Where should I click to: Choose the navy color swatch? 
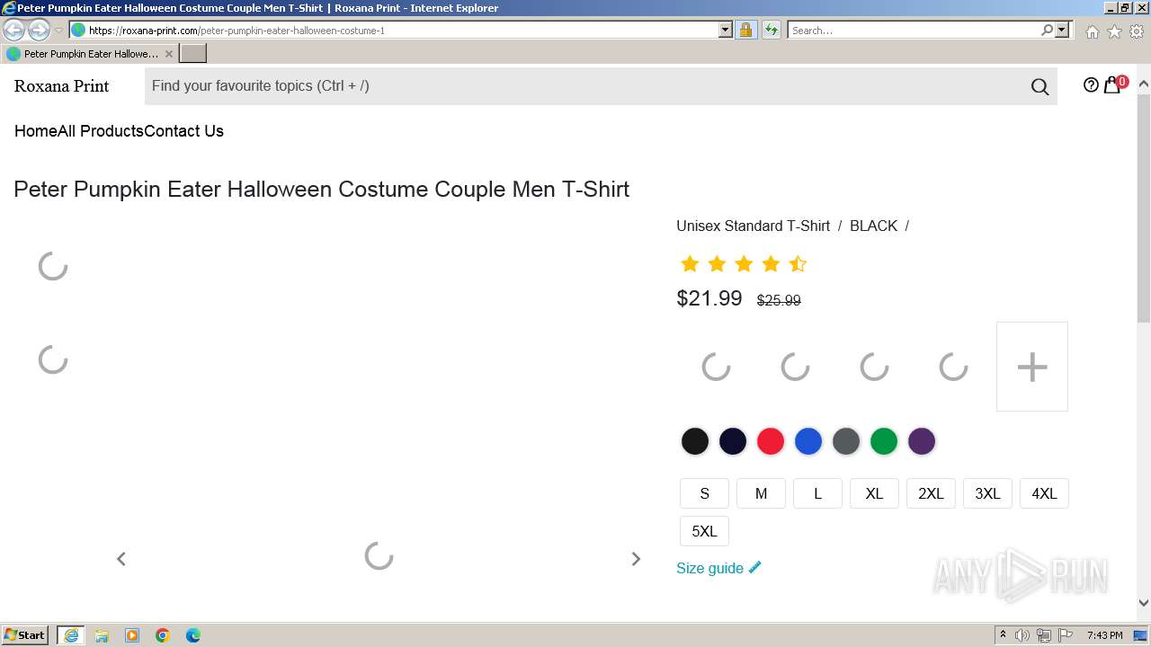[733, 441]
